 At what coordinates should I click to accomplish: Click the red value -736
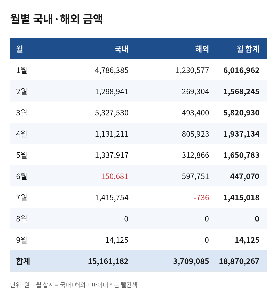pos(201,198)
